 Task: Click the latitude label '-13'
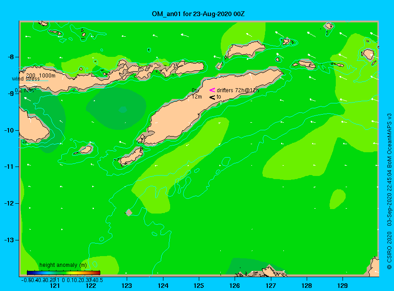point(9,240)
